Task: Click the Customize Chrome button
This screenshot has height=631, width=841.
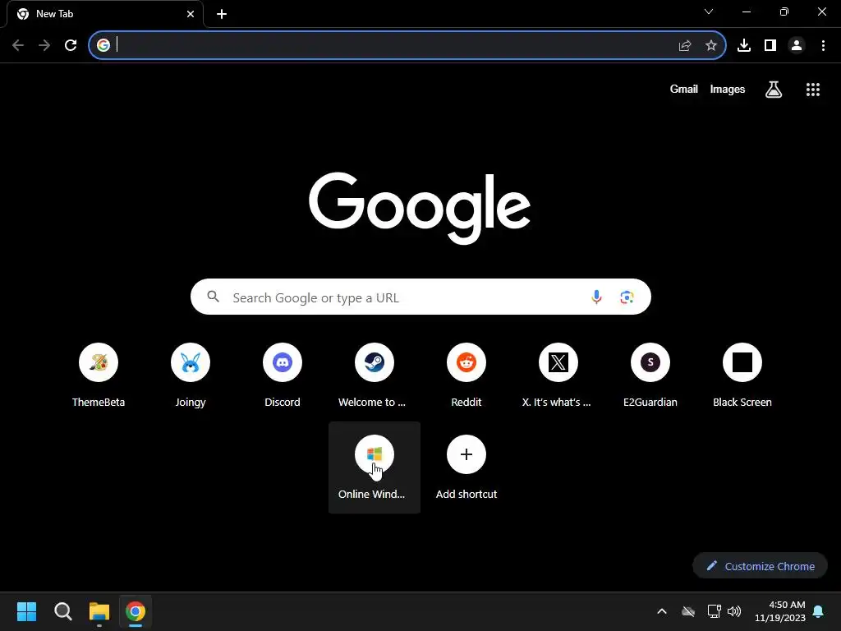Action: pyautogui.click(x=760, y=565)
